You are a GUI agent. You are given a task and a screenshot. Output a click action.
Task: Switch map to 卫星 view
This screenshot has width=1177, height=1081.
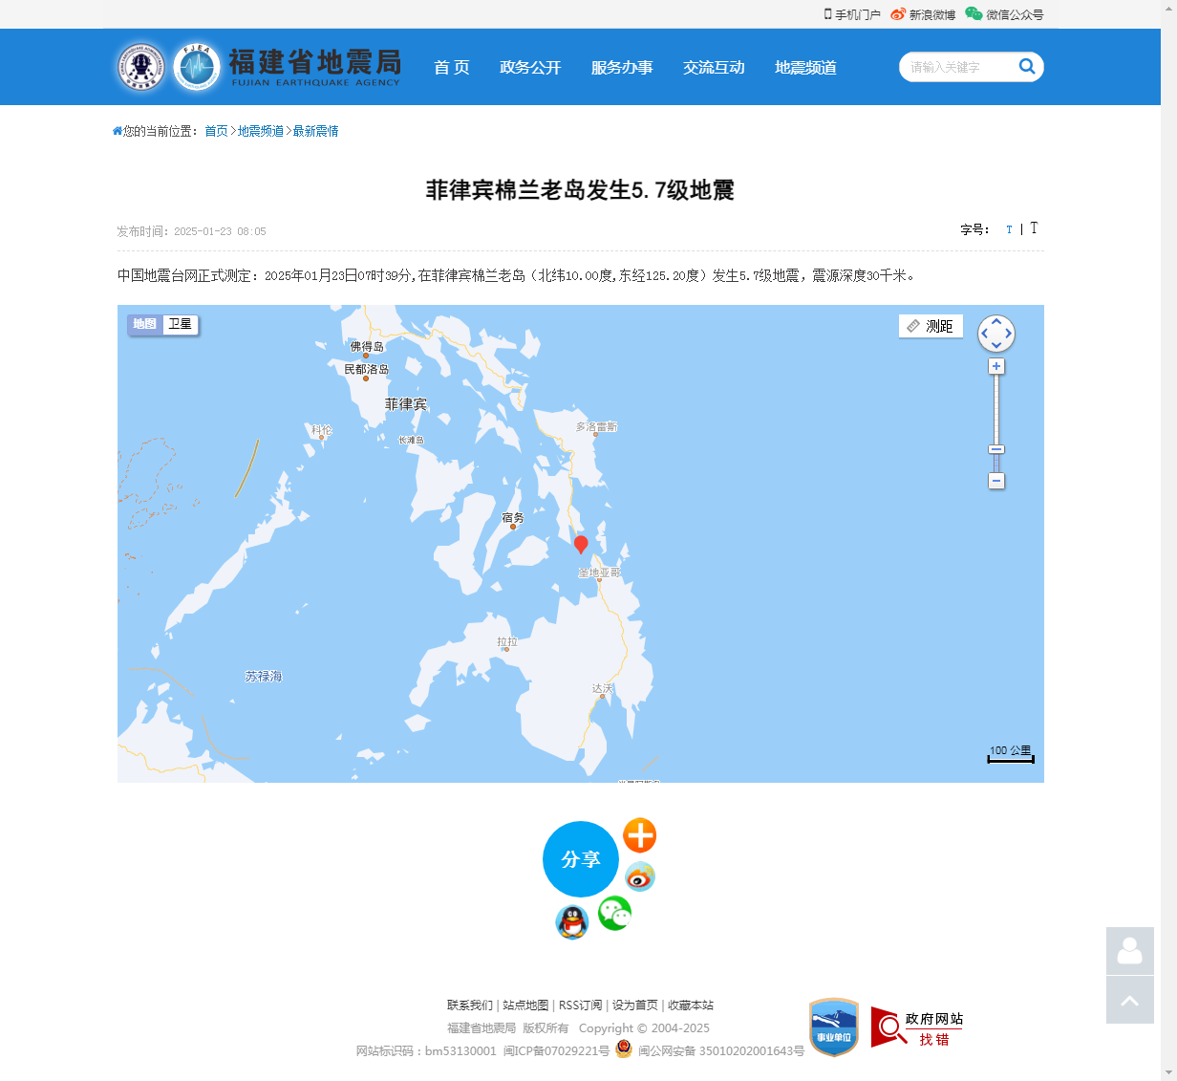pos(181,324)
